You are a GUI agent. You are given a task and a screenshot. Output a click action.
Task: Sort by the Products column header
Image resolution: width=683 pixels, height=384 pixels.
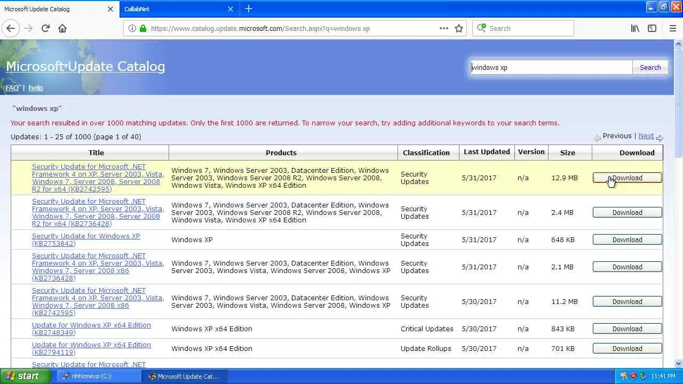pos(281,153)
